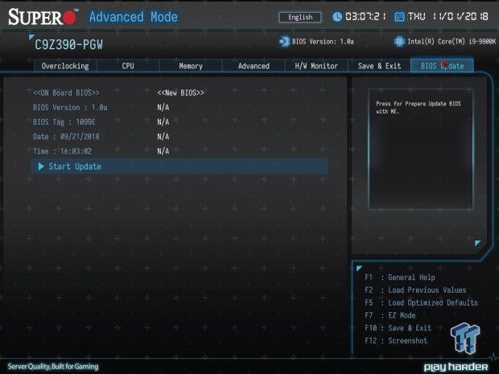Click F7 EZ Mode shortcut
This screenshot has width=499, height=374.
390,315
